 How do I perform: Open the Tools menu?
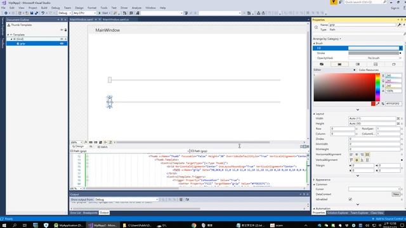point(104,8)
